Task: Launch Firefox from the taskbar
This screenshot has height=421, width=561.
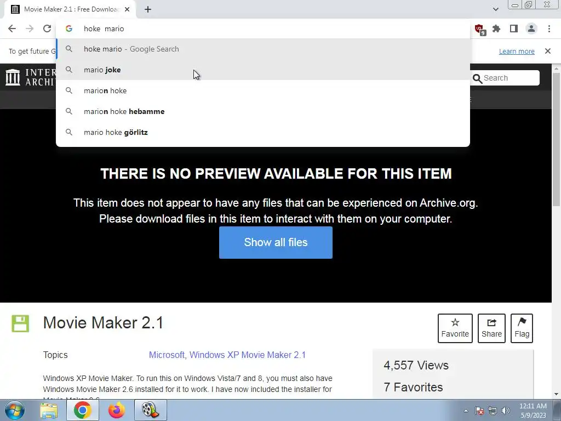Action: click(116, 411)
